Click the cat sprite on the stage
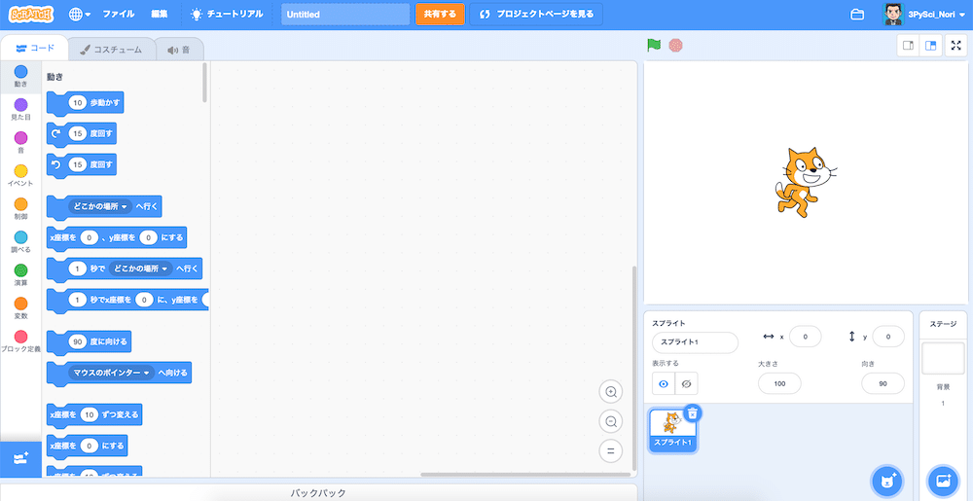The width and height of the screenshot is (973, 501). 805,182
